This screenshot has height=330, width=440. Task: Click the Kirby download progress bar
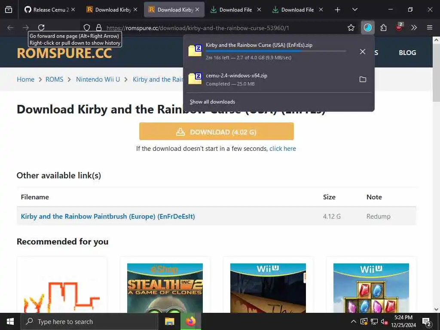[276, 52]
